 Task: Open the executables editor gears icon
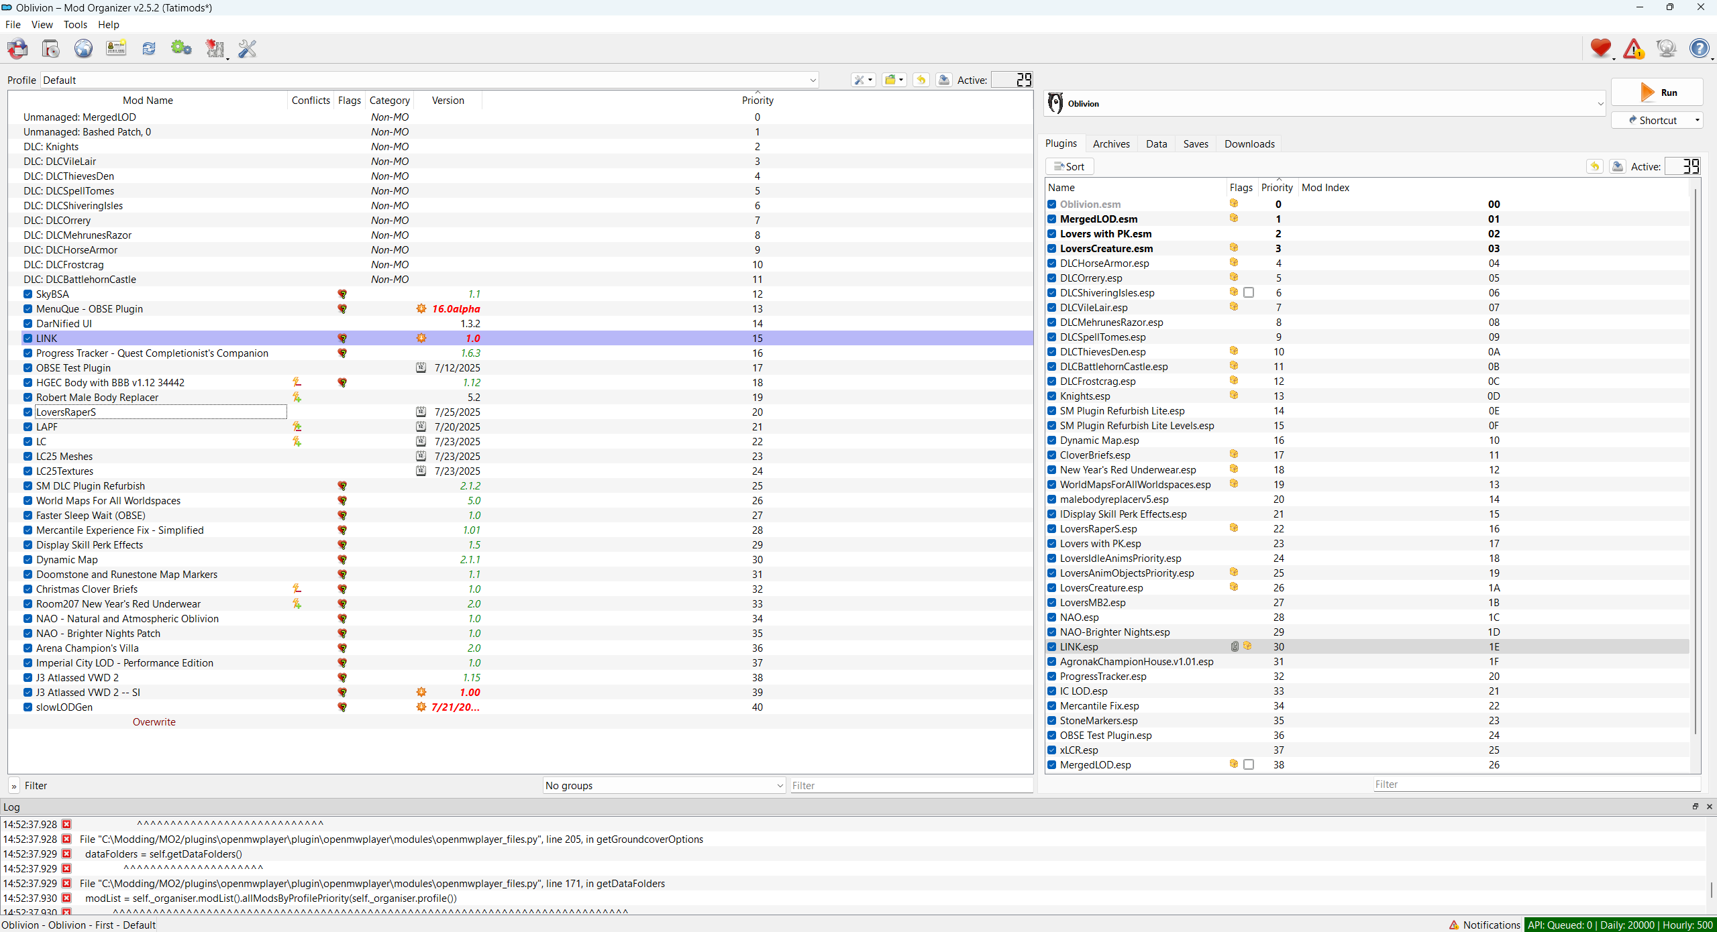coord(181,48)
